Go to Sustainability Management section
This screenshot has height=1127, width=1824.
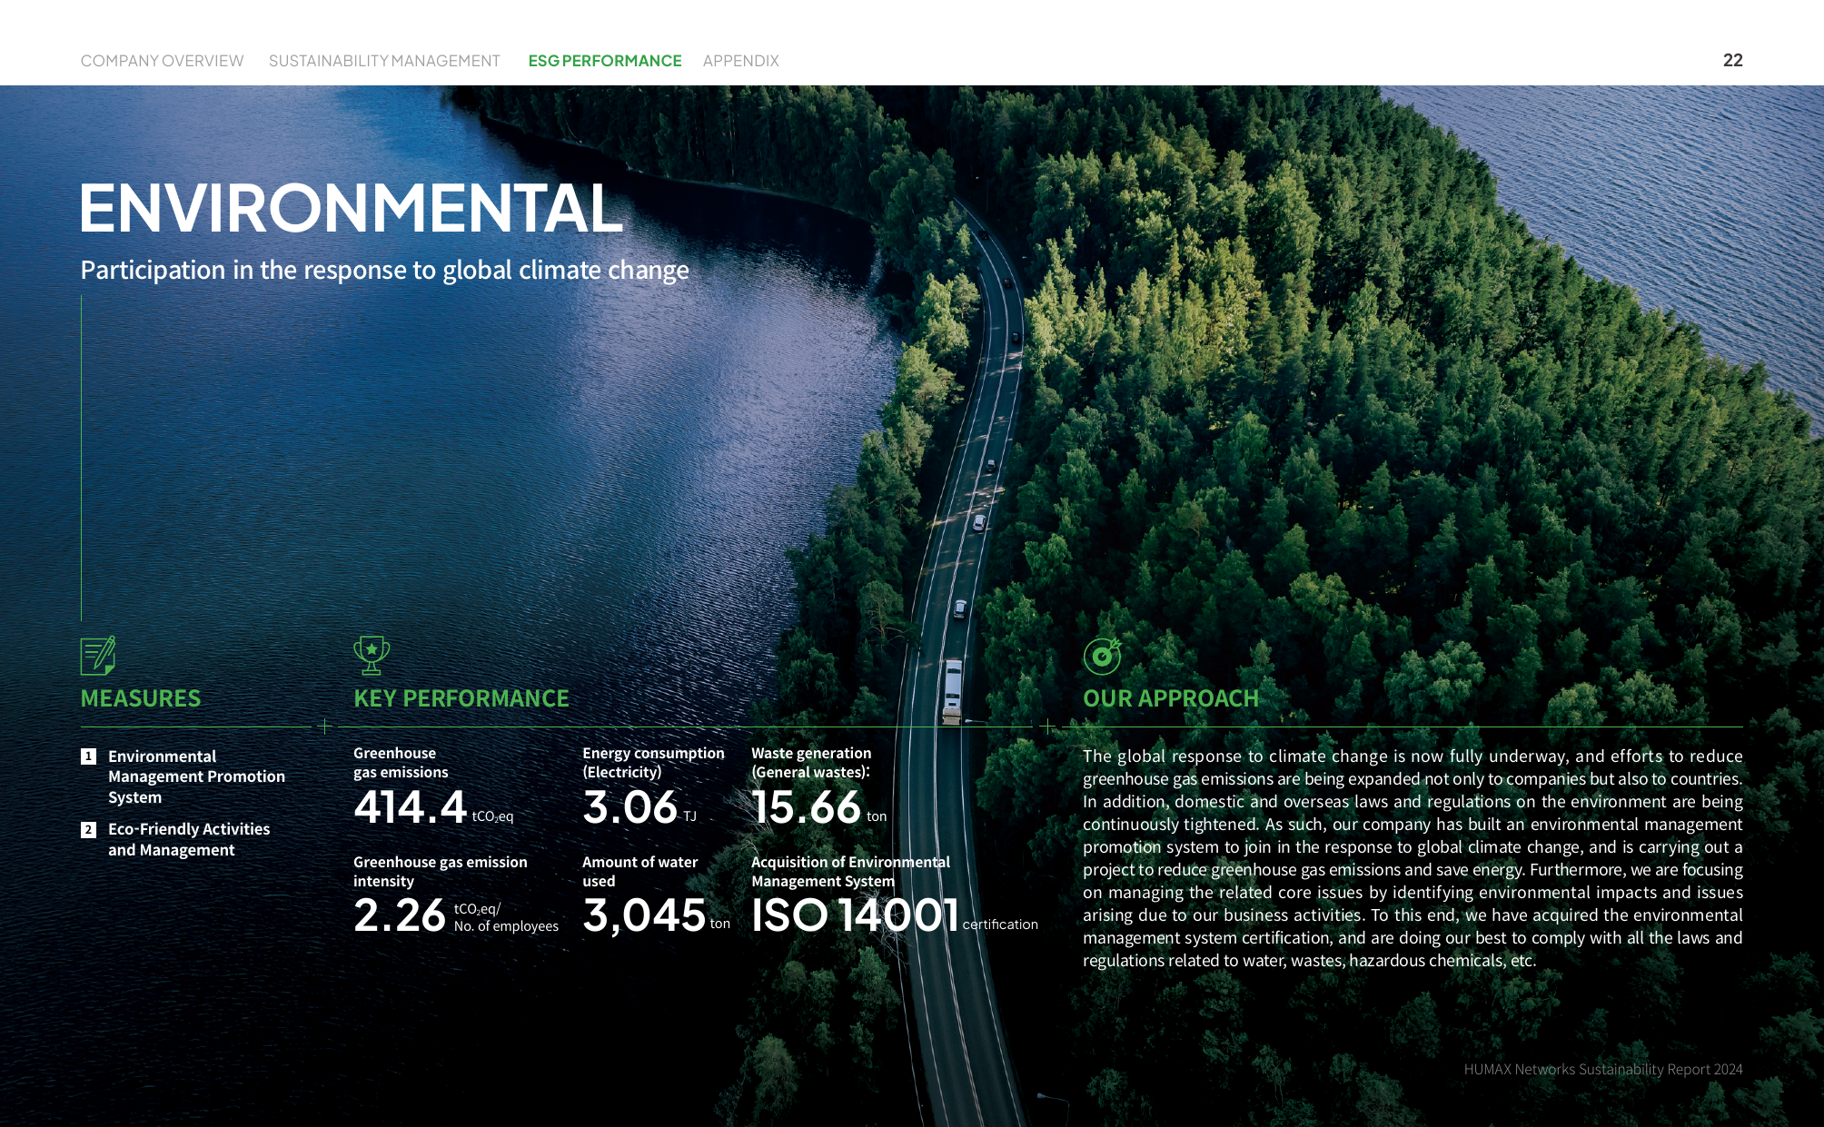[384, 61]
